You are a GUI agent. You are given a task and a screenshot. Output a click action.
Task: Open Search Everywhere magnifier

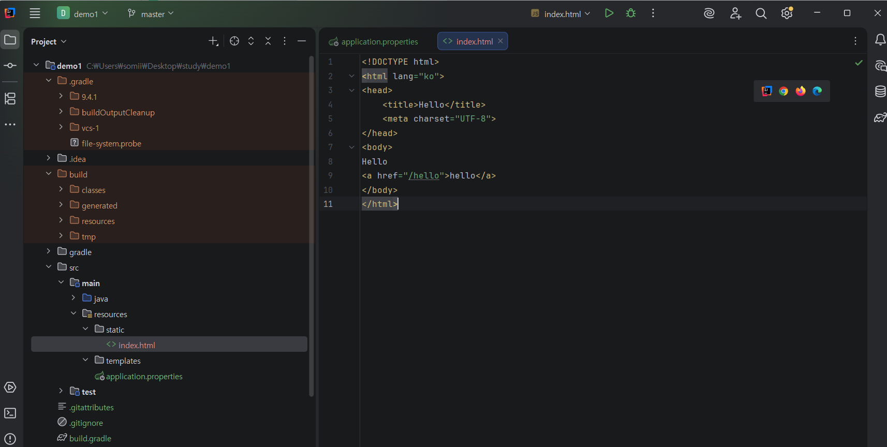(x=761, y=13)
